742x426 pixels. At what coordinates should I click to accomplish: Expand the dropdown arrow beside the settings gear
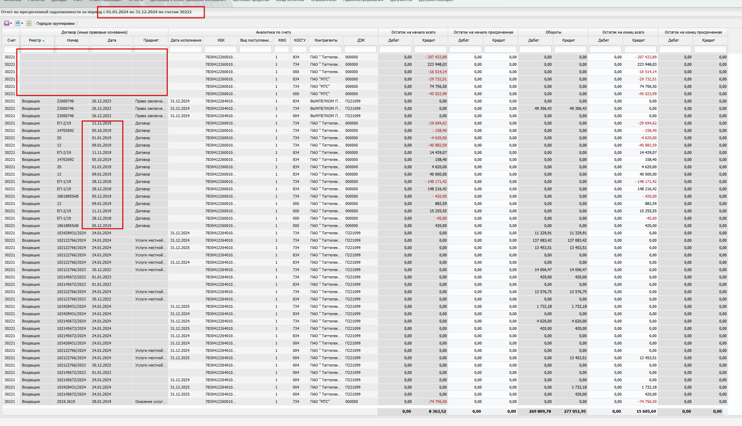click(11, 23)
